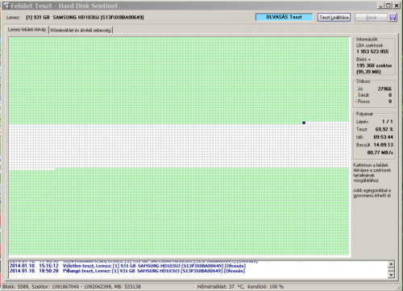The height and width of the screenshot is (291, 403).
Task: Click the log scrollbar down arrow
Action: click(391, 275)
